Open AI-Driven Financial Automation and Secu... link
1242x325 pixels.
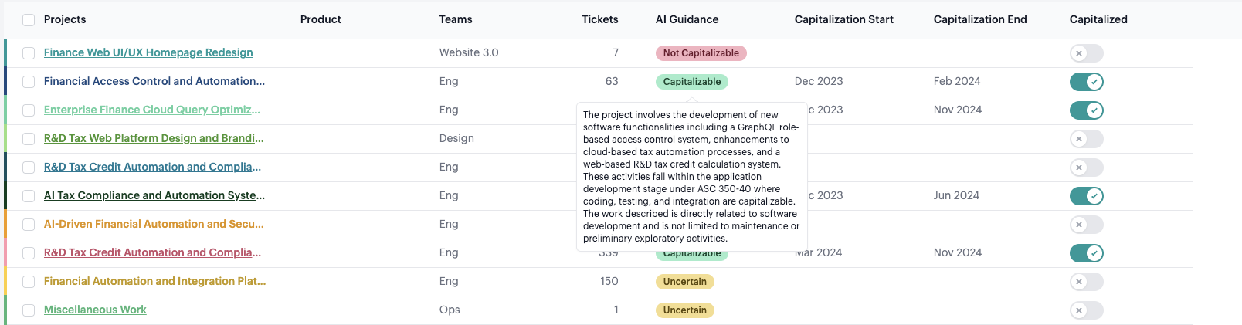[154, 224]
